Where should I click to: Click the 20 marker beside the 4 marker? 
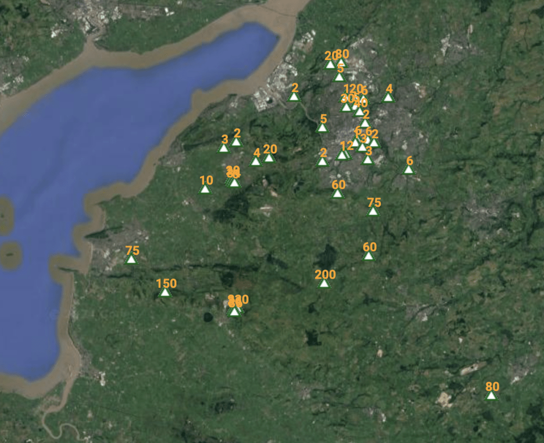(269, 158)
